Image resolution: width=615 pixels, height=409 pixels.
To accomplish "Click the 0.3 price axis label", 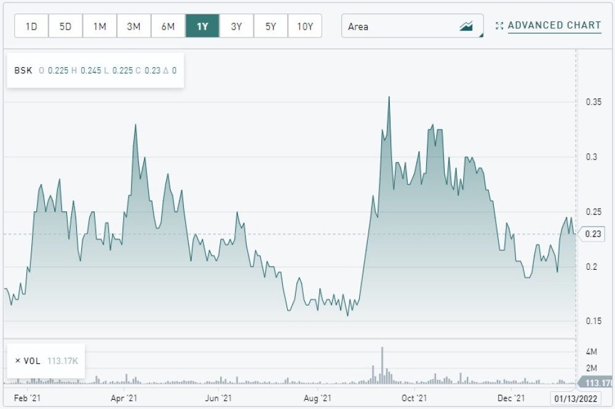I will point(592,157).
